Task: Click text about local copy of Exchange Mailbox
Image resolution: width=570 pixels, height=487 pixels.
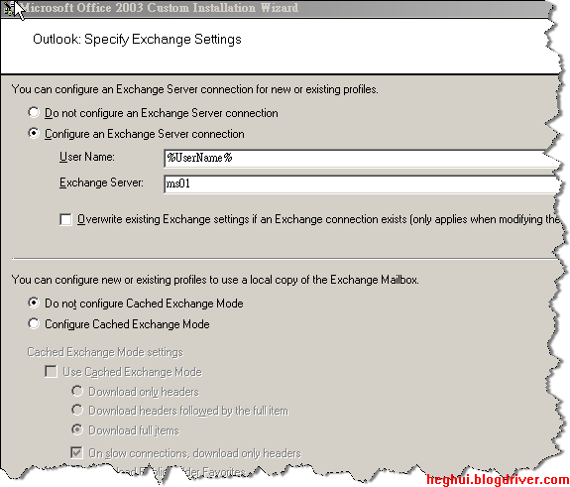Action: (215, 280)
